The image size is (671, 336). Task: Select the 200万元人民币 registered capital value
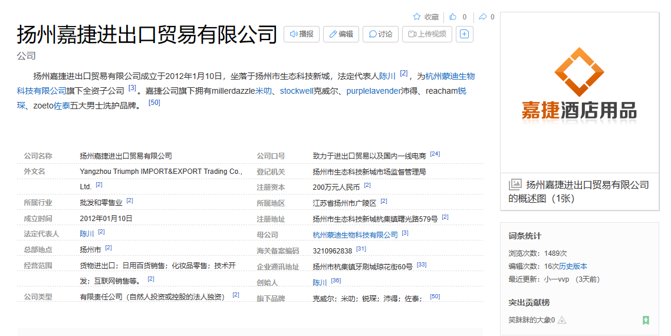pos(336,187)
